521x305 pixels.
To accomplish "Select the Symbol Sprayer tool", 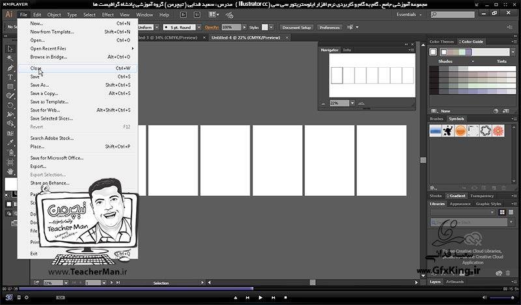I will [11, 152].
